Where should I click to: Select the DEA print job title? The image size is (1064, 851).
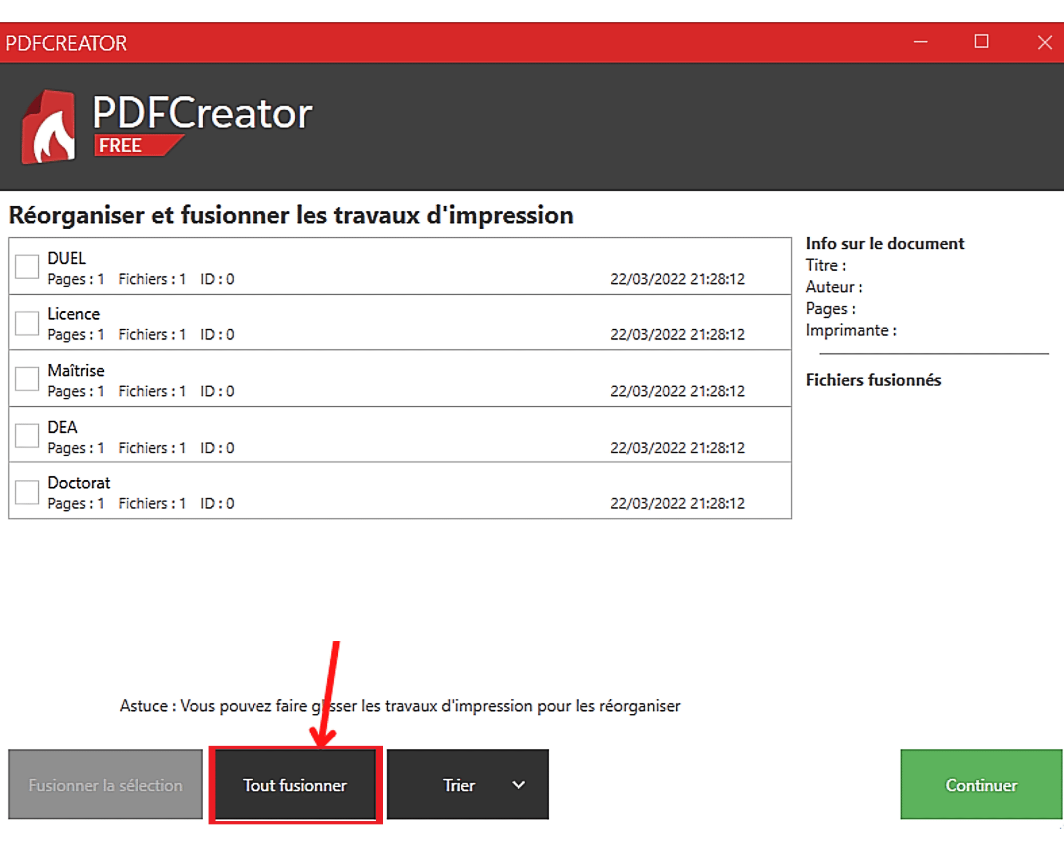(62, 427)
